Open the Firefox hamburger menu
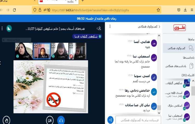Image resolution: width=195 pixels, height=124 pixels. point(192,10)
